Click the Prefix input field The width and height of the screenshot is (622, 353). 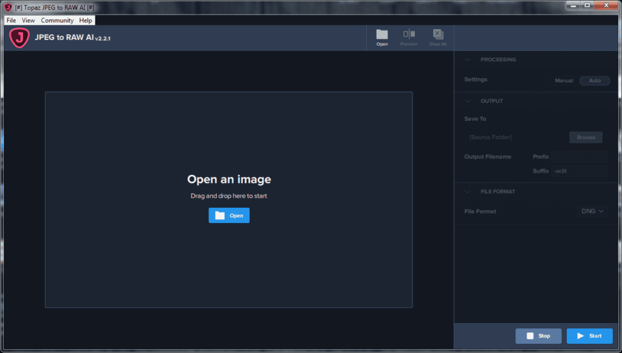[579, 157]
